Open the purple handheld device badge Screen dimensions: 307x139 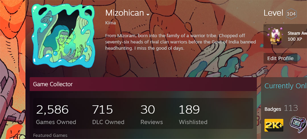[x=298, y=124]
